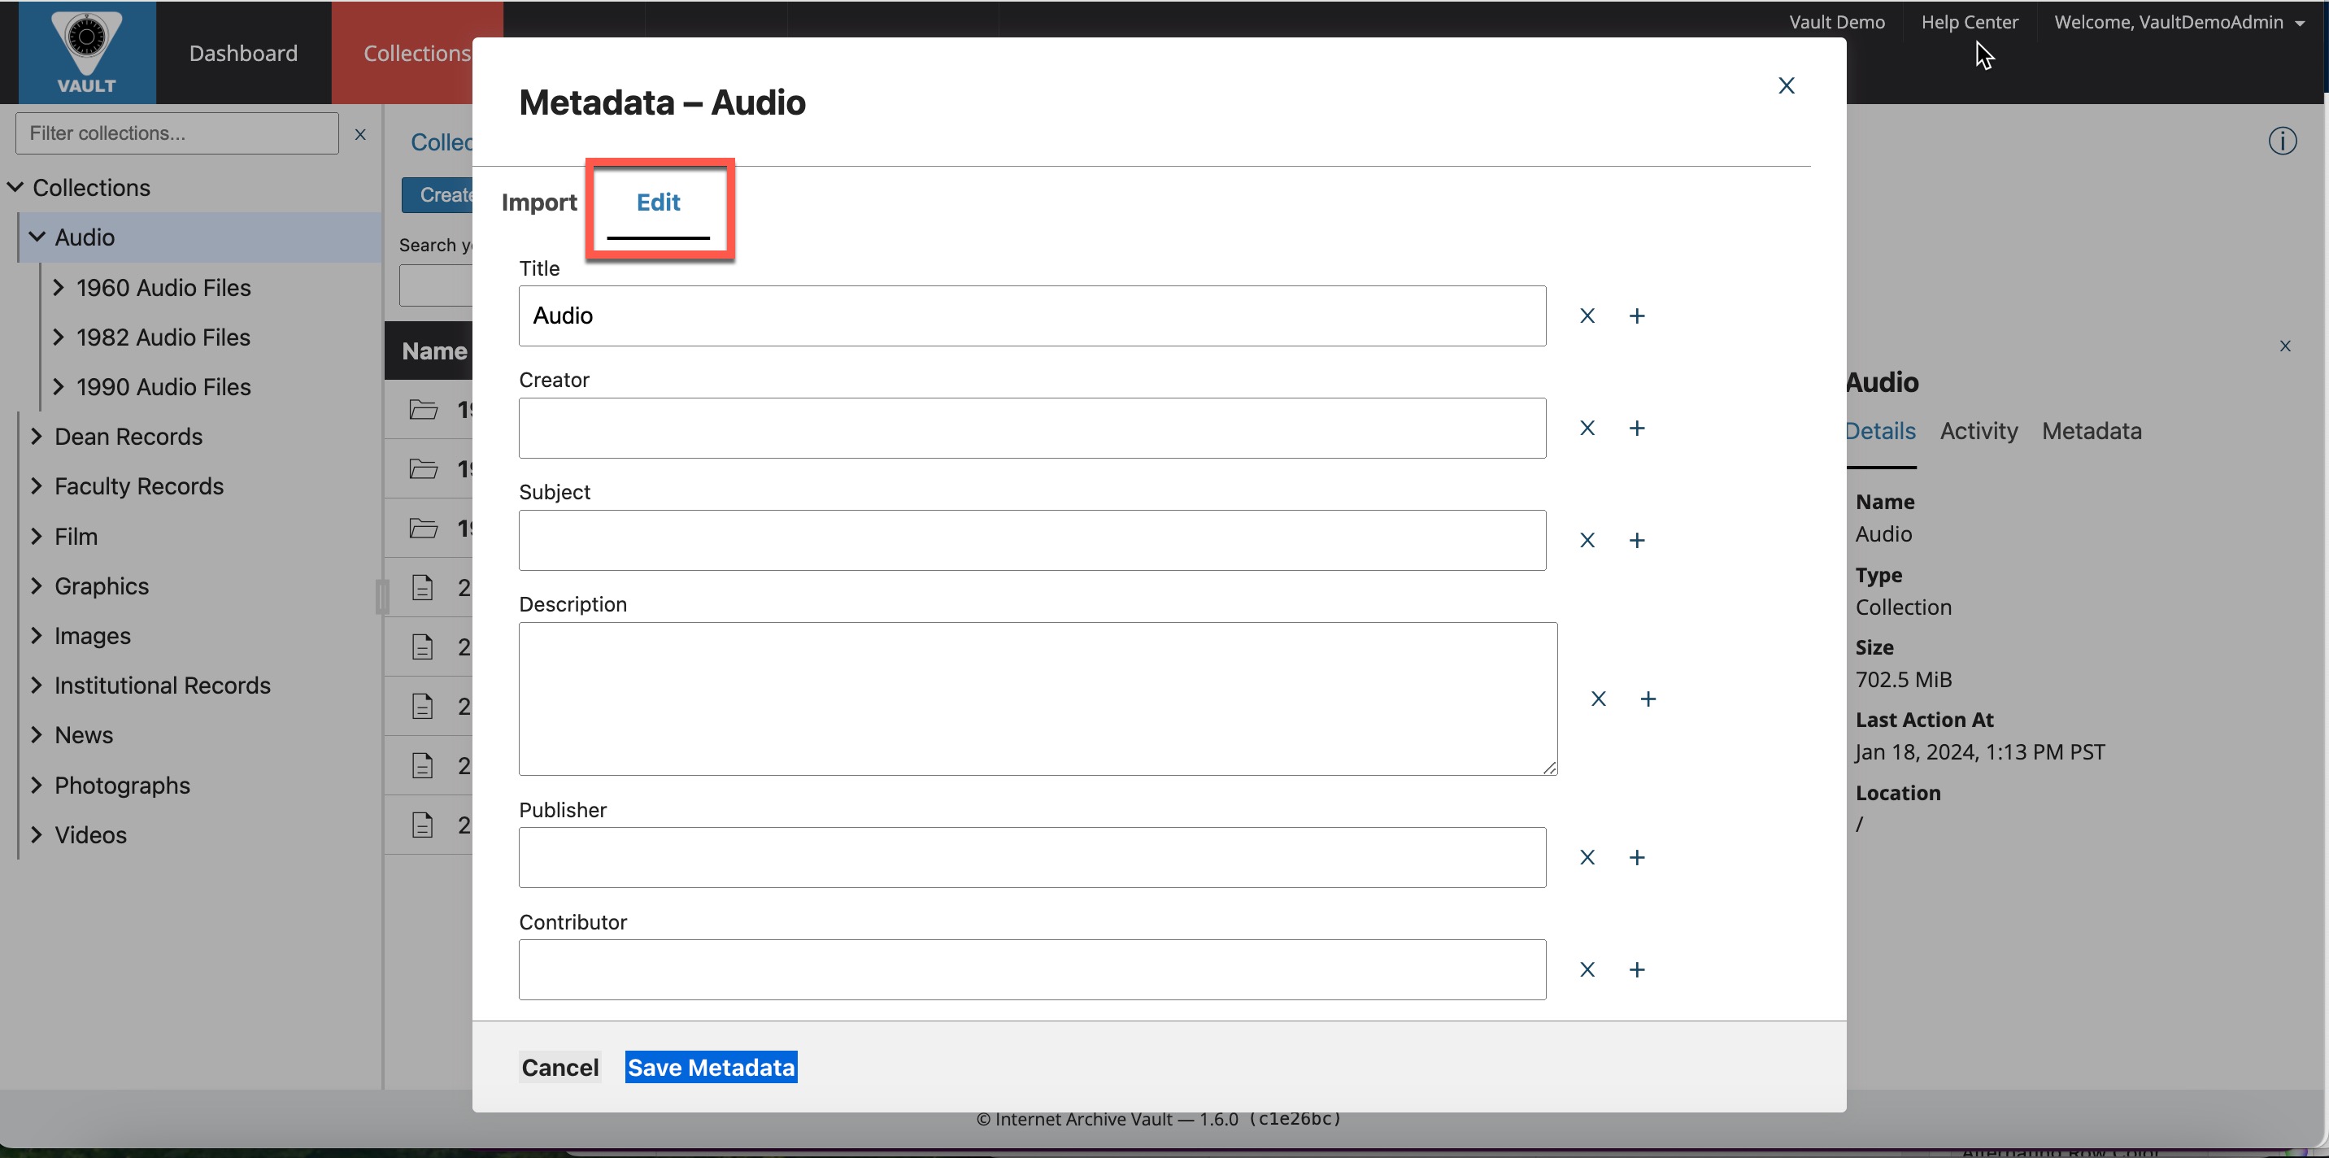Viewport: 2329px width, 1158px height.
Task: Click the plus icon next to Contributor
Action: 1636,969
